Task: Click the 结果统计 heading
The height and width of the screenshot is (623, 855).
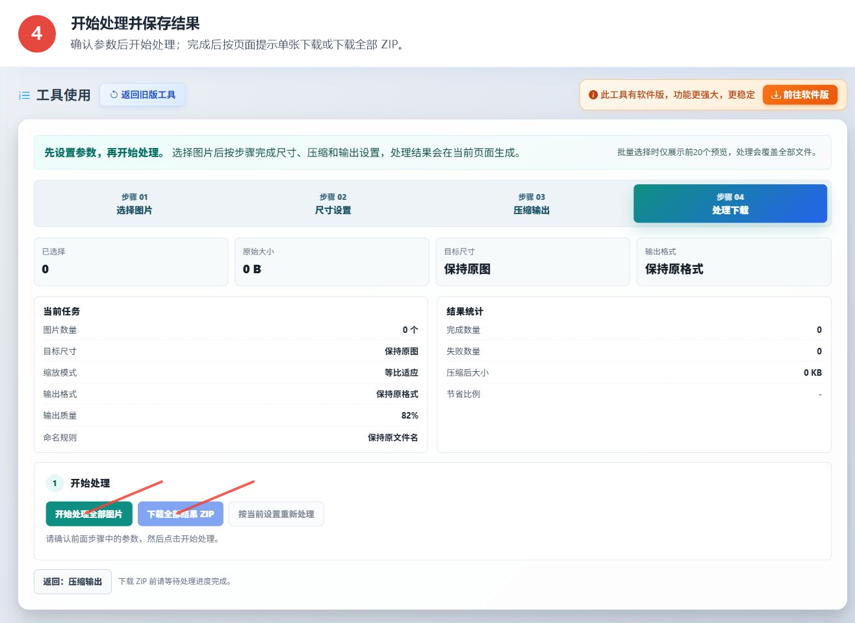Action: coord(465,311)
